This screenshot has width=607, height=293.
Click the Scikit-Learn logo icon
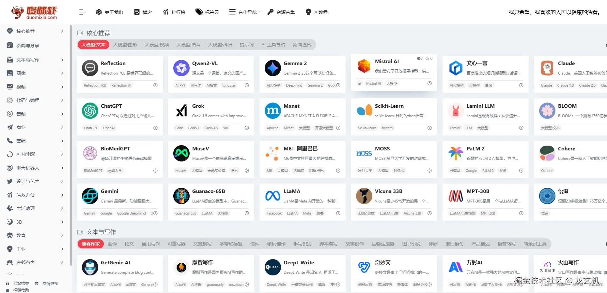point(364,111)
